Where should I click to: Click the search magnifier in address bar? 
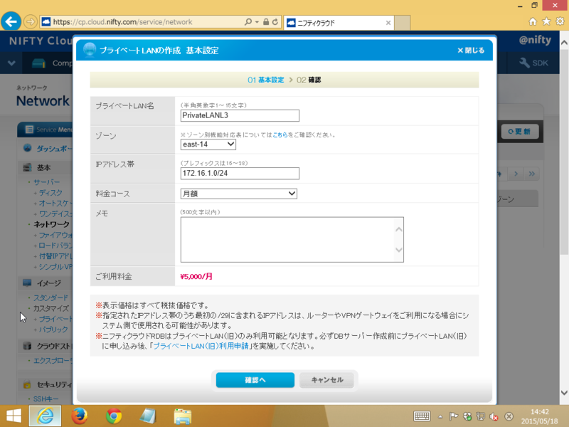248,22
